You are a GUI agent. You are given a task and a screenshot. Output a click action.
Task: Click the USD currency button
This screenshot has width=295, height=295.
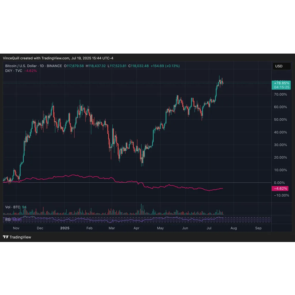coord(281,66)
